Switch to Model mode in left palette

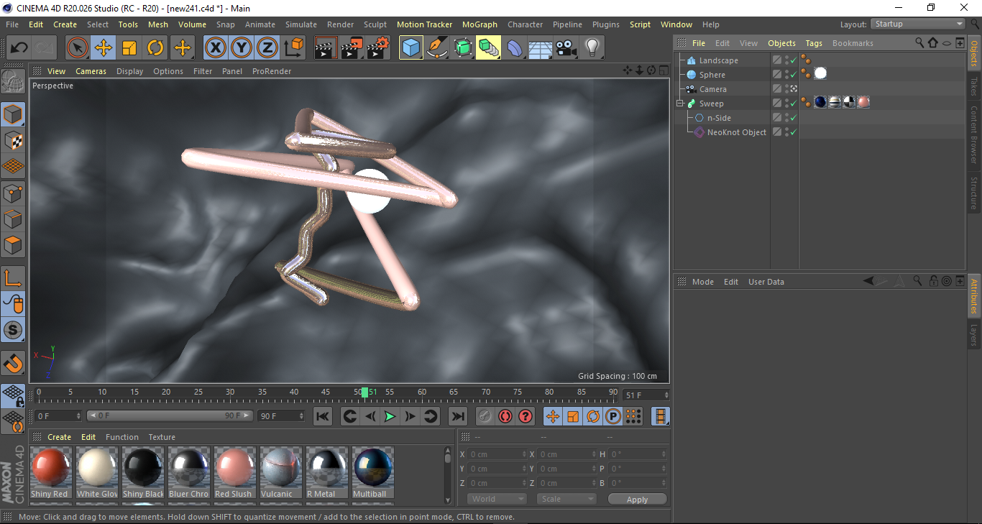tap(13, 114)
